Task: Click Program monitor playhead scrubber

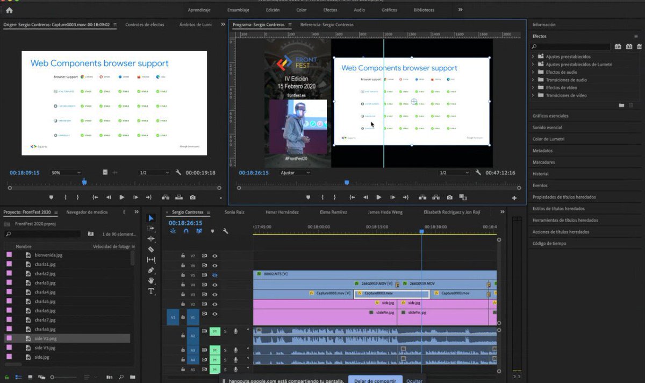Action: coord(347,182)
